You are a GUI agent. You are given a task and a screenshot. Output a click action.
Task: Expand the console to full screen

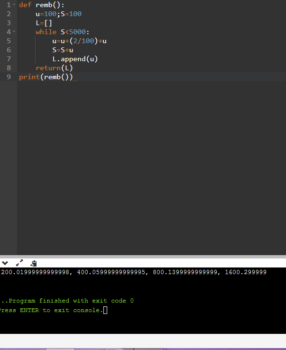tap(19, 262)
